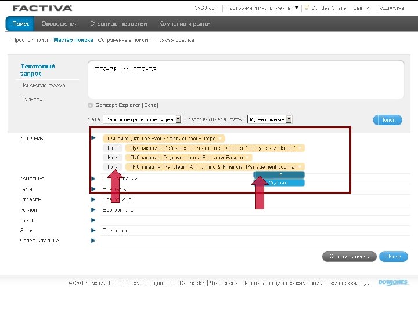This screenshot has width=418, height=313.
Task: Open the Поддержка support link
Action: click(x=390, y=8)
